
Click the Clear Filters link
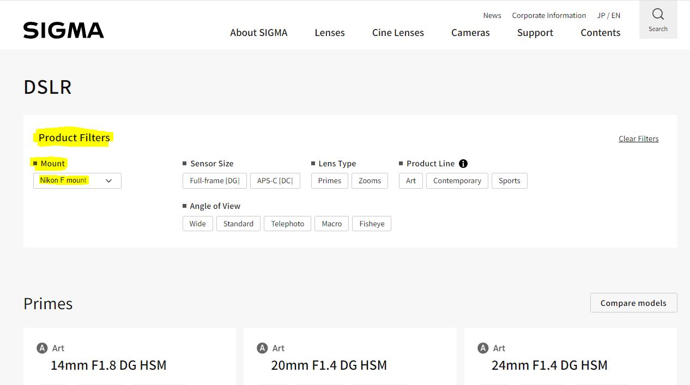(638, 139)
